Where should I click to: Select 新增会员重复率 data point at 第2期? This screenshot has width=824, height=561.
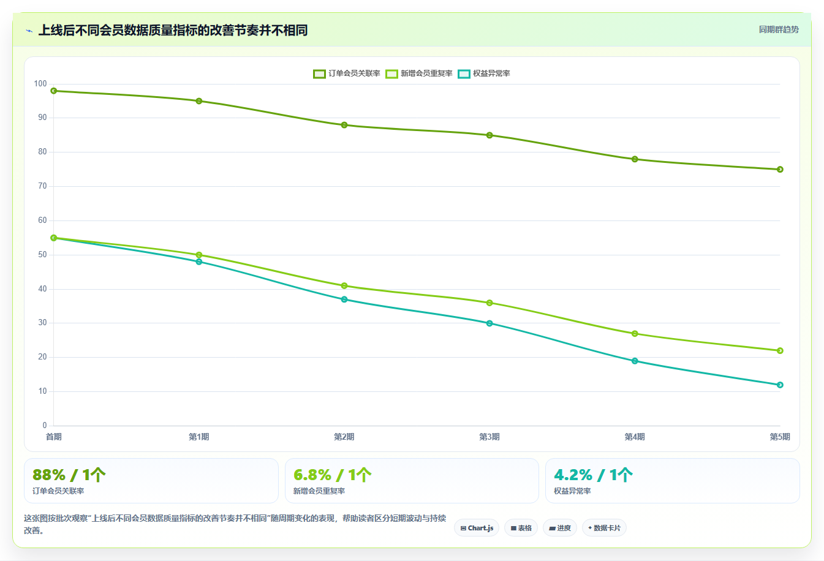click(344, 286)
